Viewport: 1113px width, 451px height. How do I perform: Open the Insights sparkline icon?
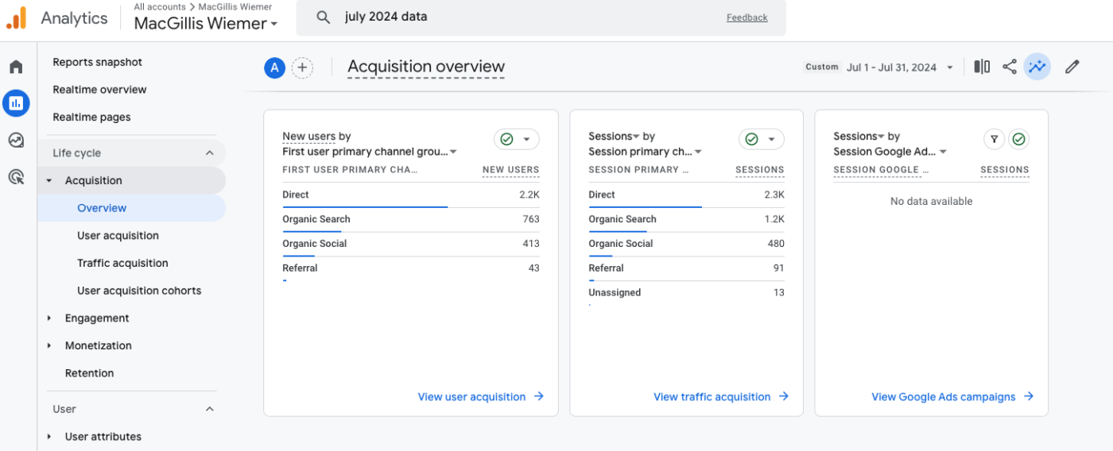click(x=1037, y=67)
